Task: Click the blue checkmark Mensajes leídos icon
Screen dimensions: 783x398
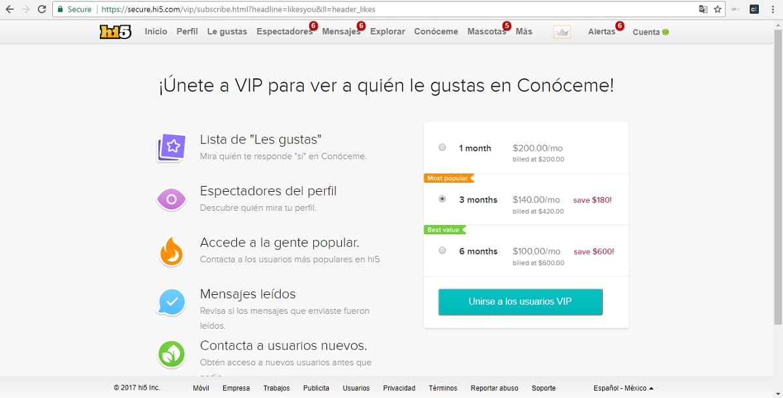Action: (172, 302)
